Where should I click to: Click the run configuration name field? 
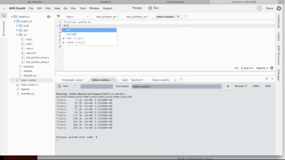(97, 87)
